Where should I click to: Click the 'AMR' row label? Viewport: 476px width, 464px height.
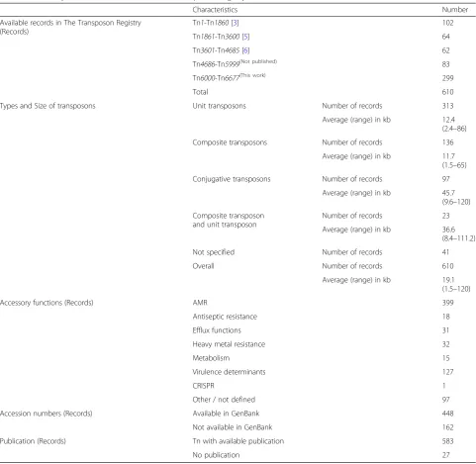pos(200,303)
